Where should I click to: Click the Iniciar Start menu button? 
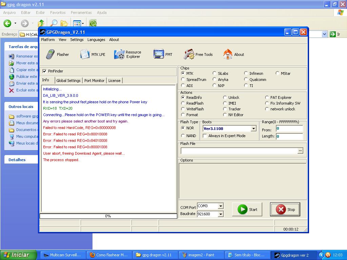(x=19, y=255)
